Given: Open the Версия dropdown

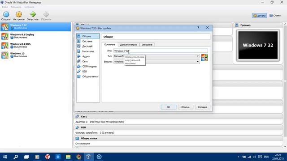Looking at the screenshot, I should (157, 62).
